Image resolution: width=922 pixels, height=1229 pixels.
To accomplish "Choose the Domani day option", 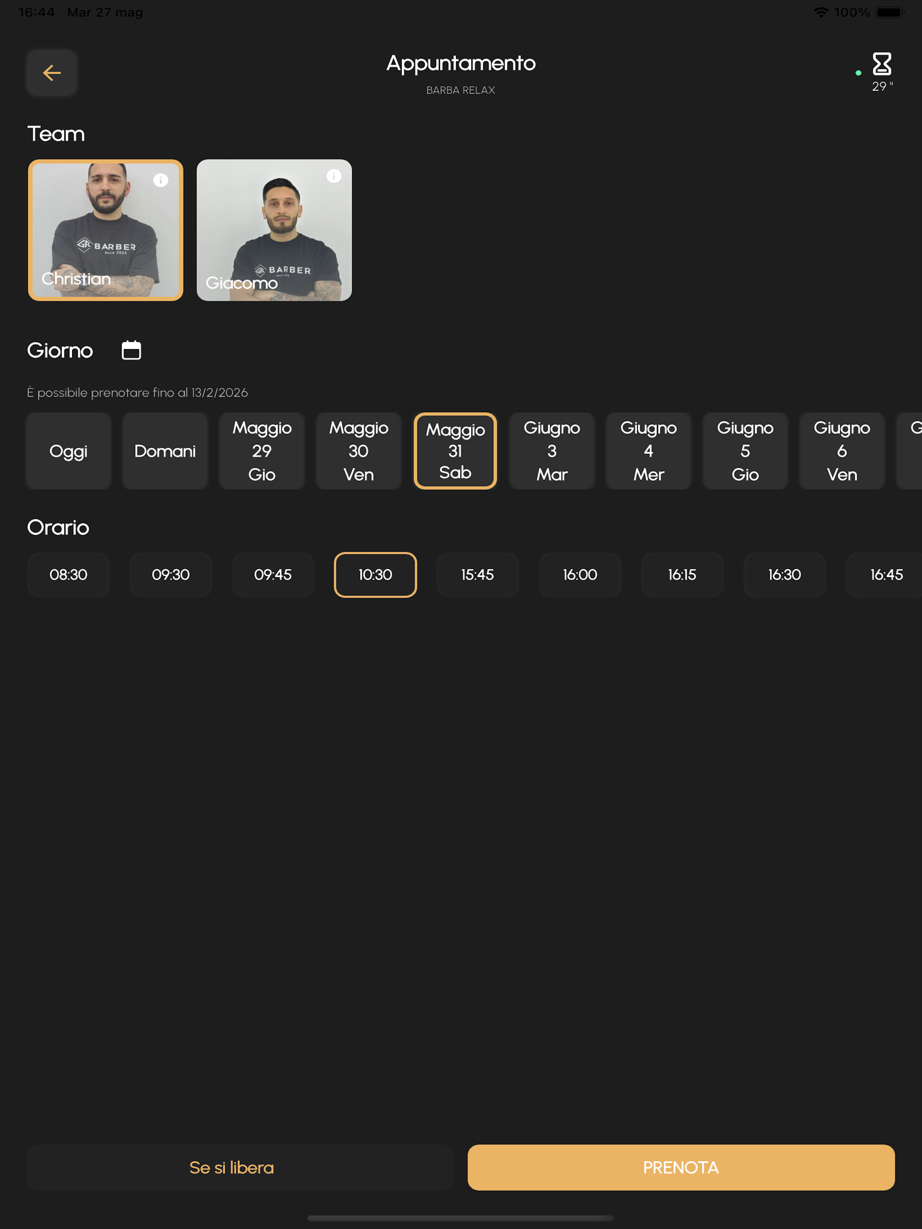I will (x=165, y=451).
